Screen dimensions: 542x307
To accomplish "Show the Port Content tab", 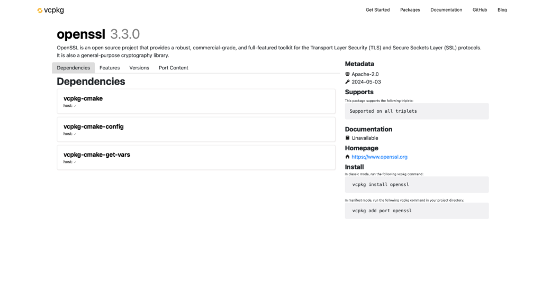I will 174,68.
